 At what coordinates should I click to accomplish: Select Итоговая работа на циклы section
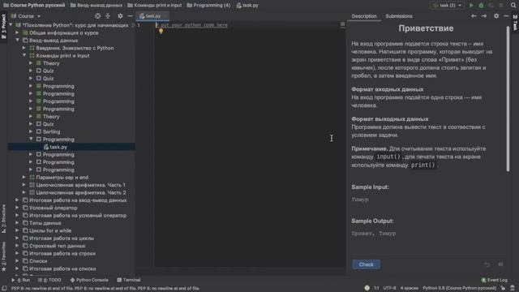coord(62,238)
